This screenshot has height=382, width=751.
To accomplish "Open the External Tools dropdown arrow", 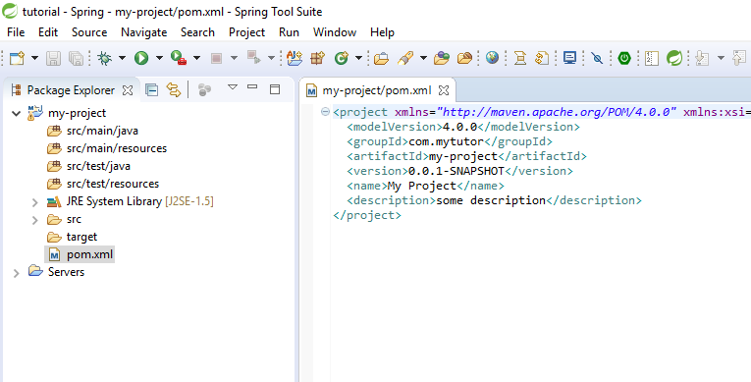I will point(196,58).
